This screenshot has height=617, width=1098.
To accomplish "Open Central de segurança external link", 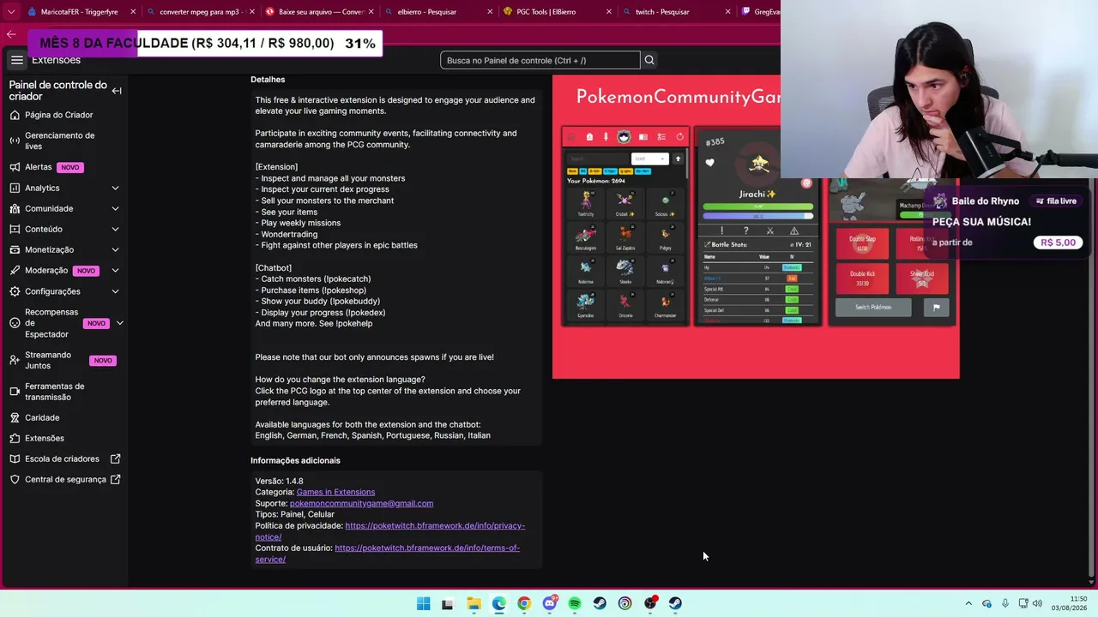I will [64, 479].
